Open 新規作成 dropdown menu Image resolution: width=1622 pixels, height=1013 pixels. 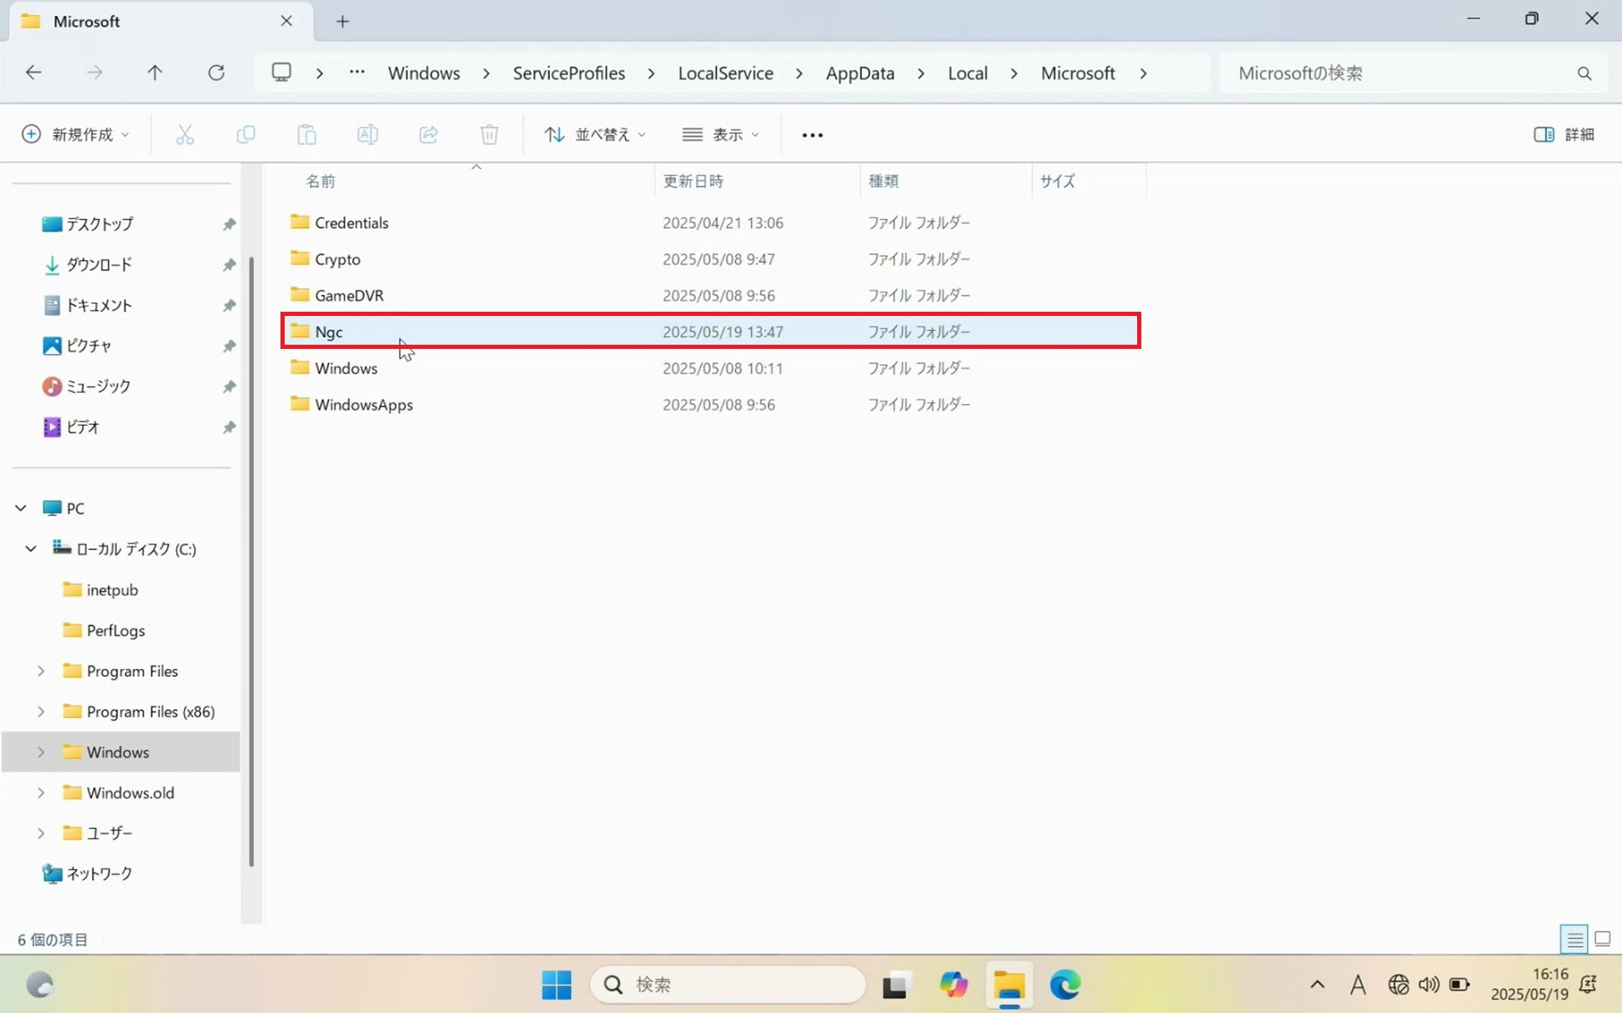coord(76,134)
